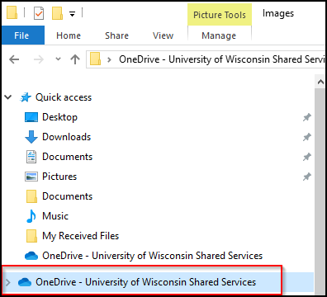Click the folder icon in the title bar
The width and height of the screenshot is (327, 297).
[x=12, y=12]
